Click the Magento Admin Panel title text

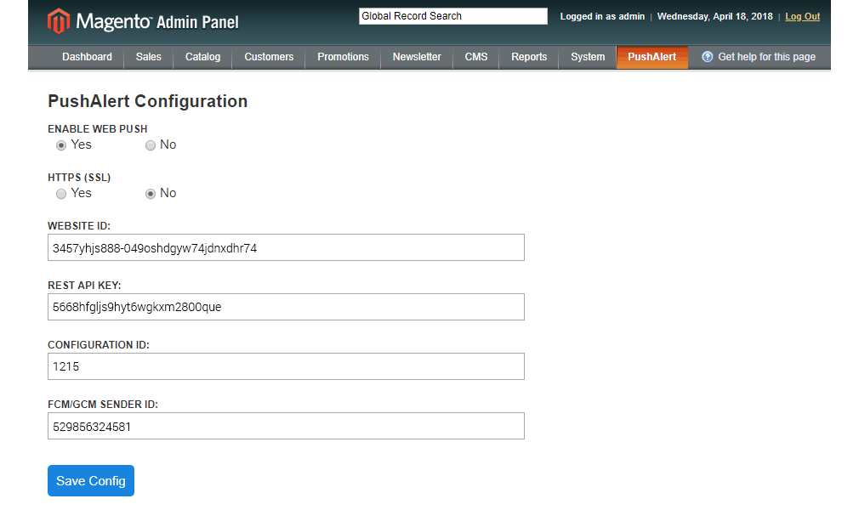(x=157, y=22)
